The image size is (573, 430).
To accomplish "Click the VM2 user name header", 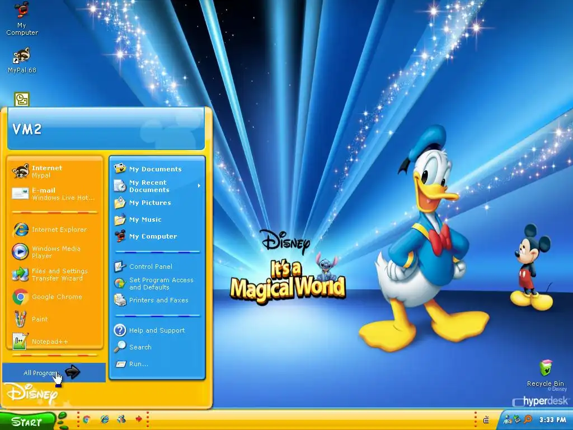I will (27, 129).
